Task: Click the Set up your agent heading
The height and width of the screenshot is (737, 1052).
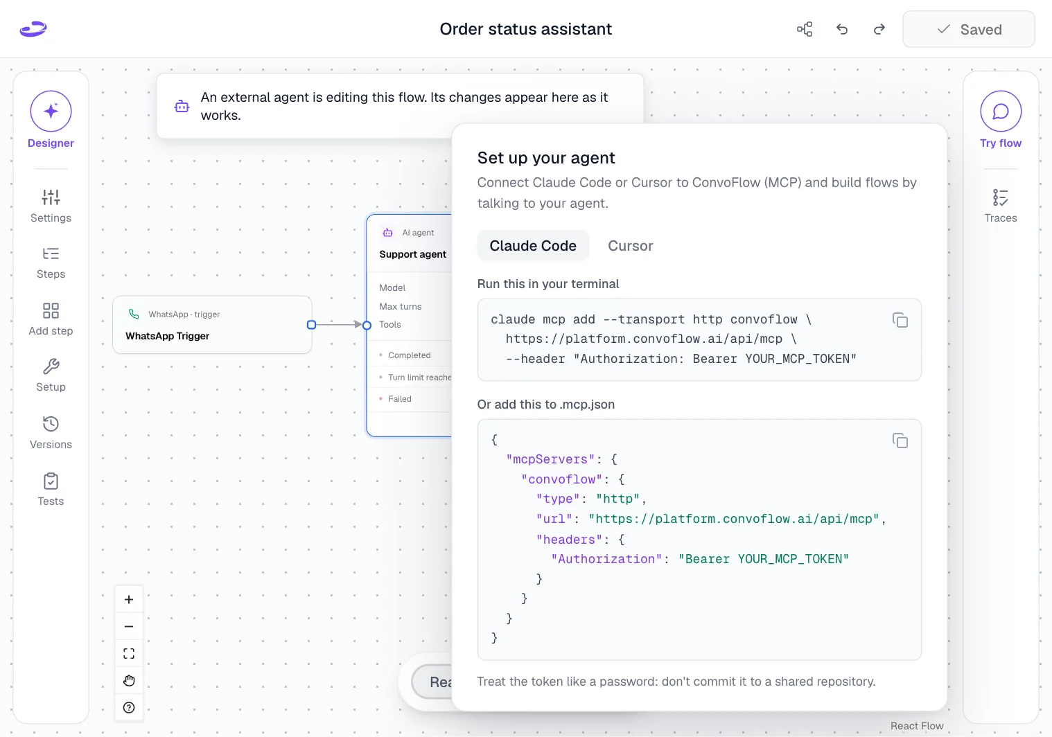Action: tap(546, 158)
